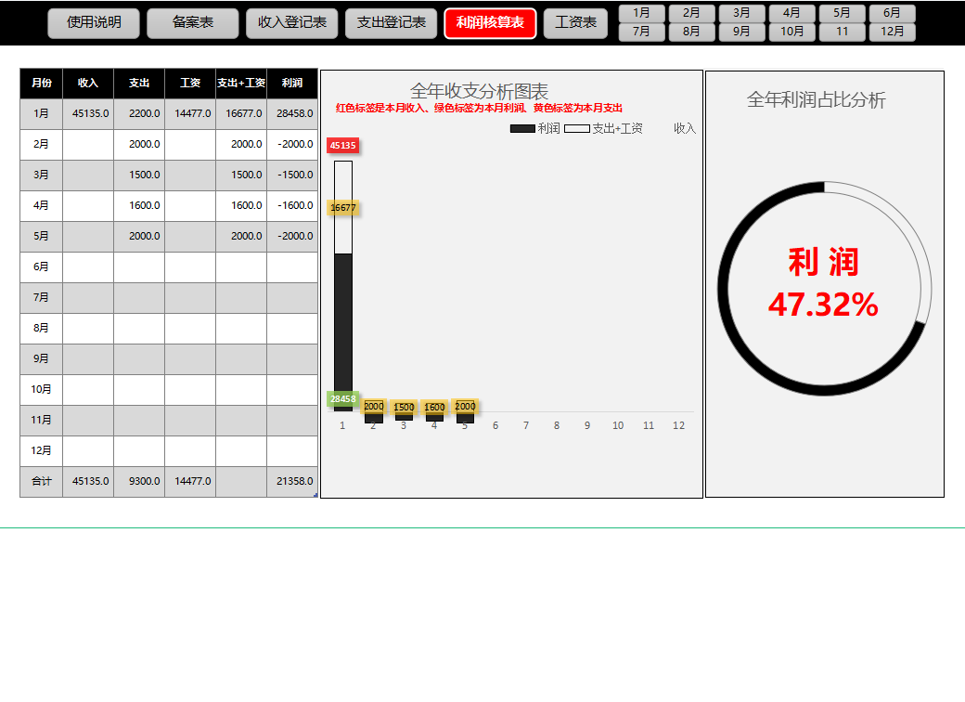Jump to the 9月 month button
965x702 pixels.
(x=741, y=32)
